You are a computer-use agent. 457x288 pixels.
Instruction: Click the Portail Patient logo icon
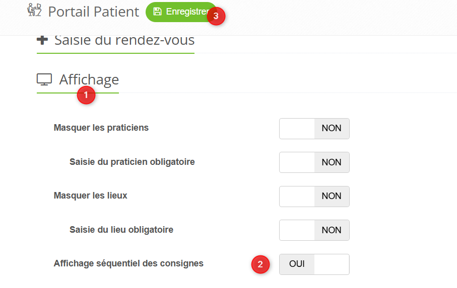pos(34,11)
